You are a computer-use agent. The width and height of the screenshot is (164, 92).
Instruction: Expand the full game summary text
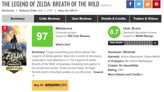[x=98, y=72]
